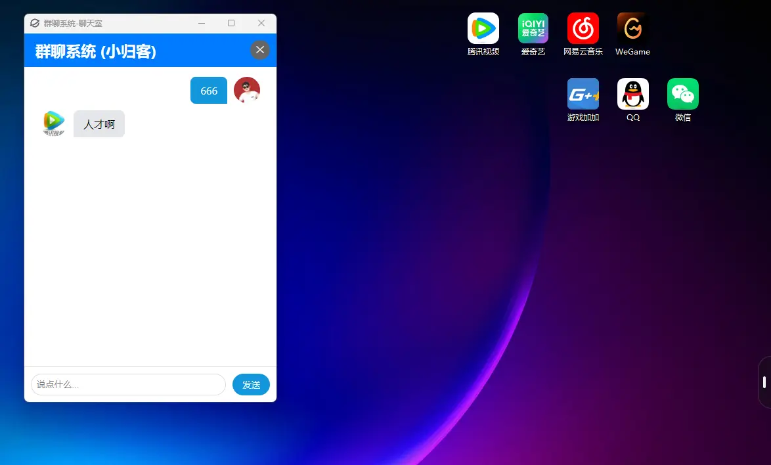Viewport: 771px width, 465px height.
Task: Maximize the 群聊系统-聊天室 window
Action: tap(231, 23)
